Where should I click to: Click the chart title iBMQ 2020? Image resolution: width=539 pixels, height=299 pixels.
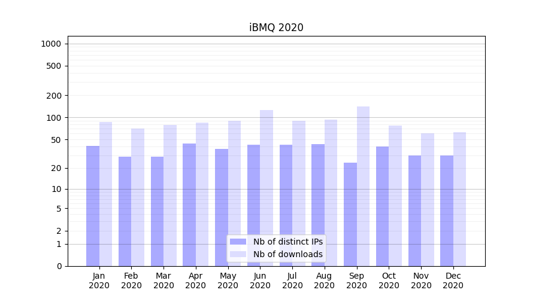276,28
